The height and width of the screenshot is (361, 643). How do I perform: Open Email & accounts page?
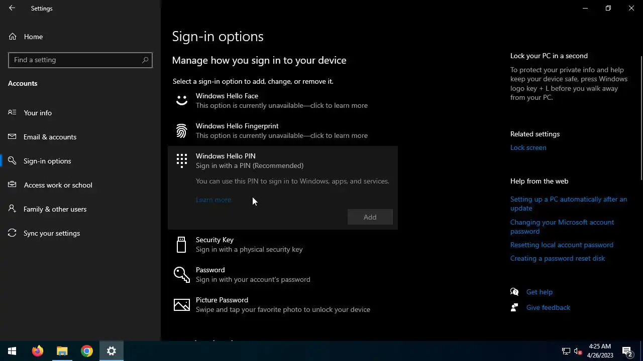pyautogui.click(x=80, y=137)
